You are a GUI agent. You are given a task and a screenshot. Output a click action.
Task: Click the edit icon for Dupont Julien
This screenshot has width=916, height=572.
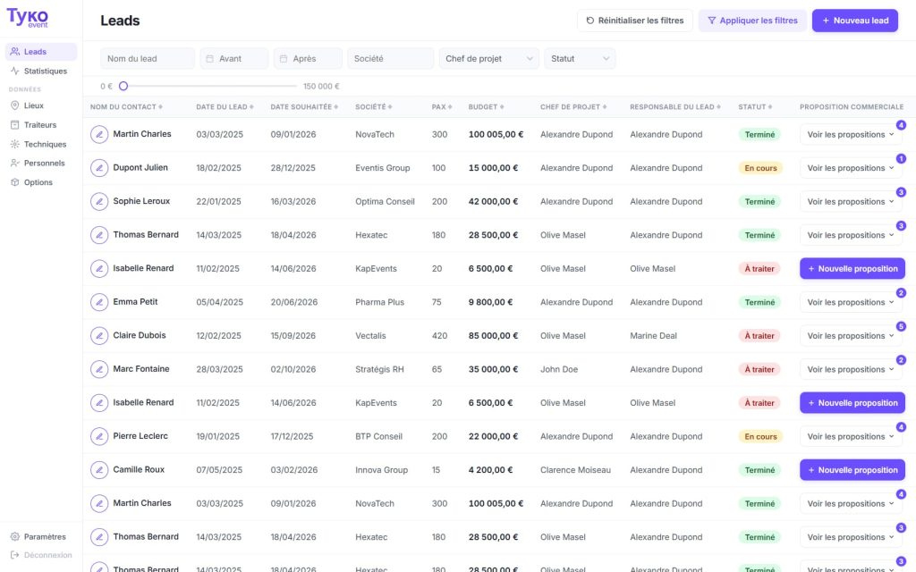[x=99, y=168]
